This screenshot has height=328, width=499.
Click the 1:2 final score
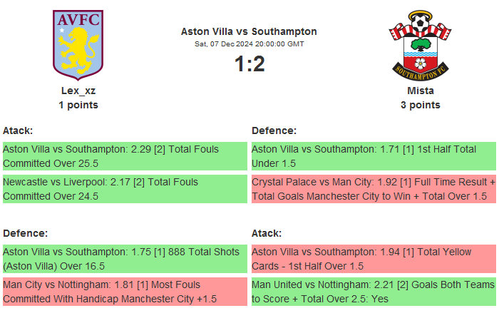point(249,64)
